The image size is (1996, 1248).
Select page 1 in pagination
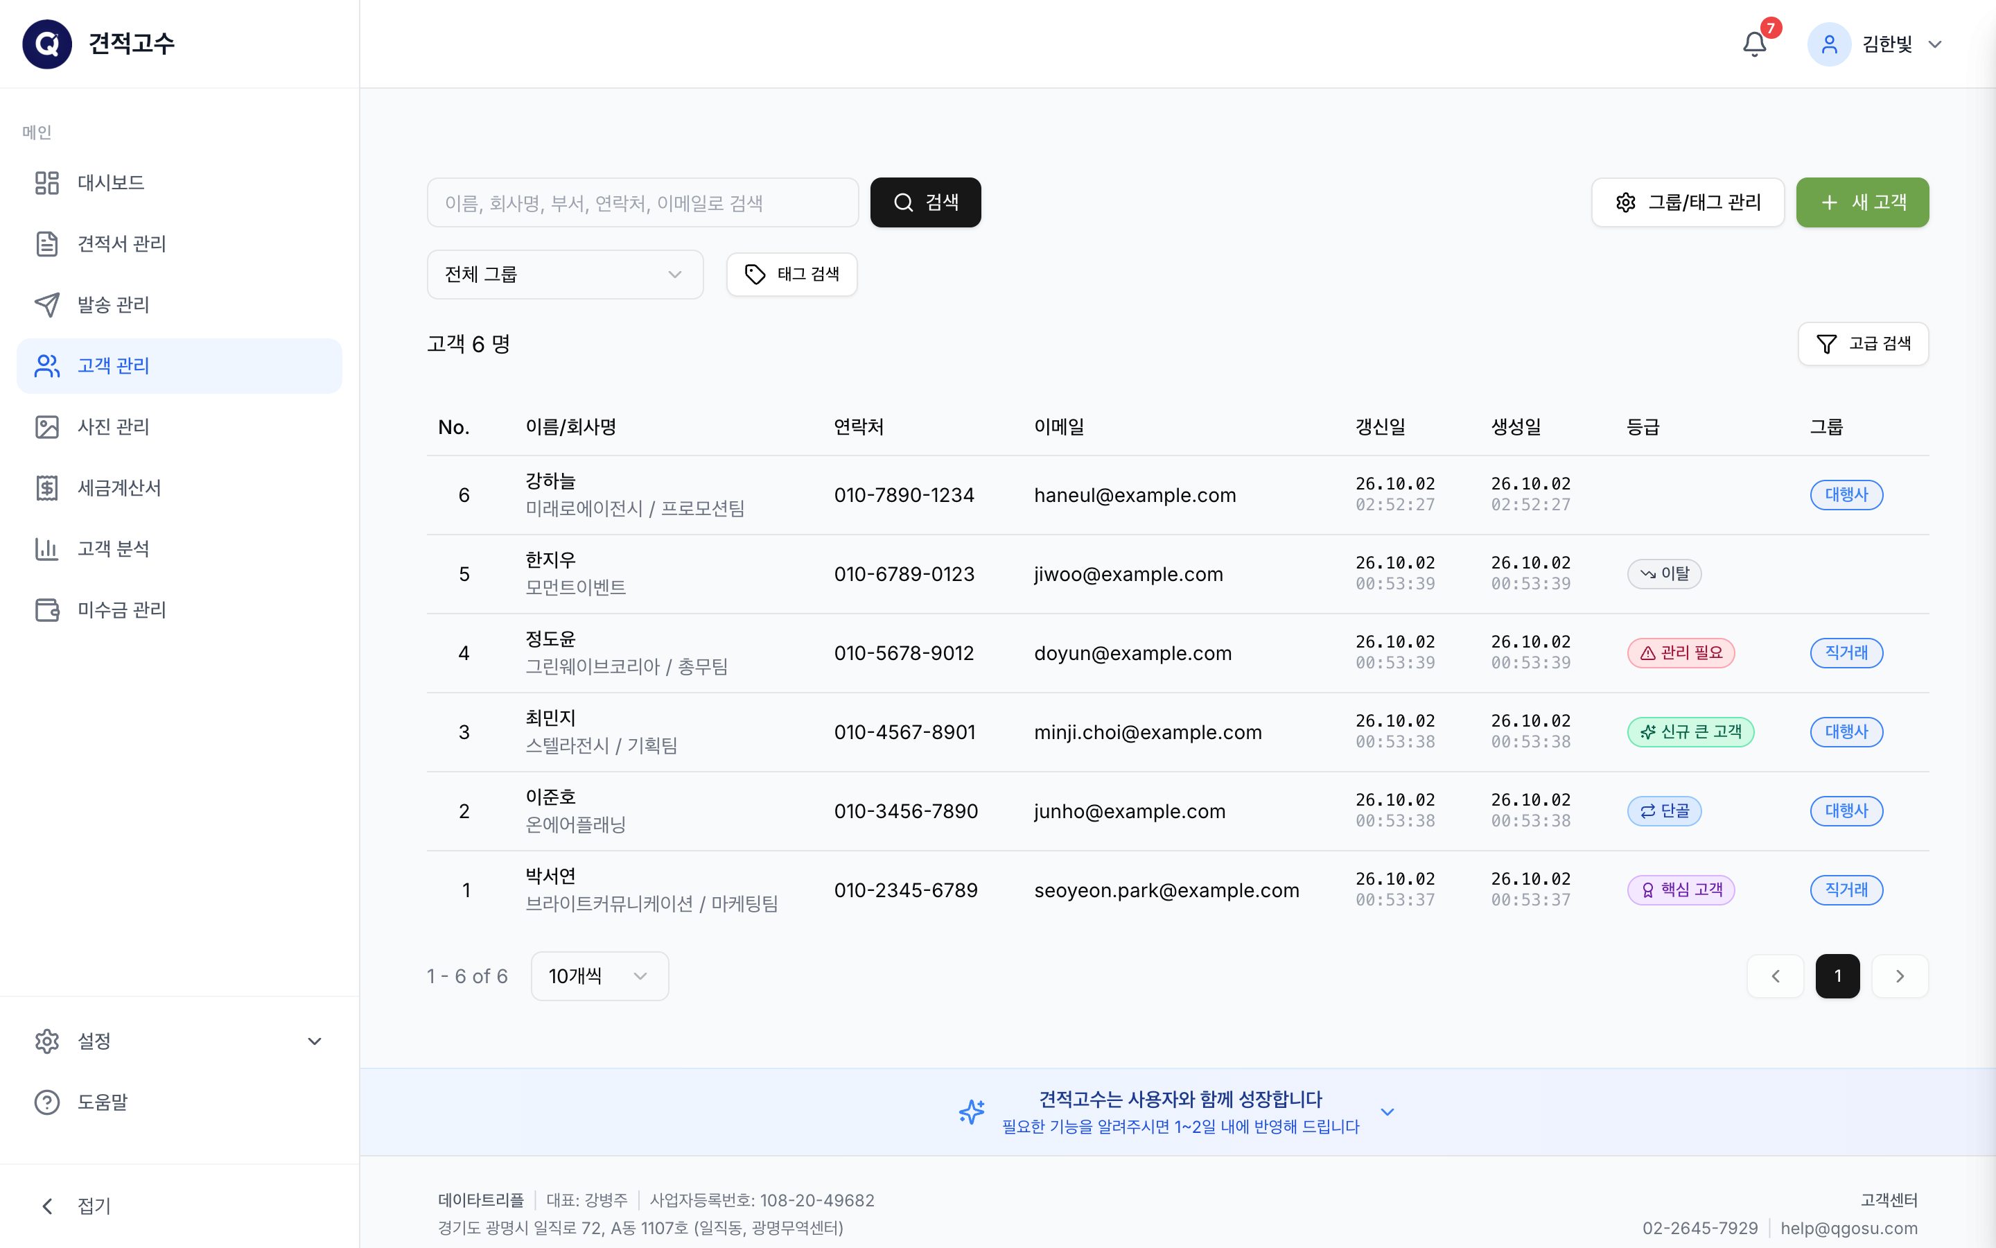pos(1838,976)
